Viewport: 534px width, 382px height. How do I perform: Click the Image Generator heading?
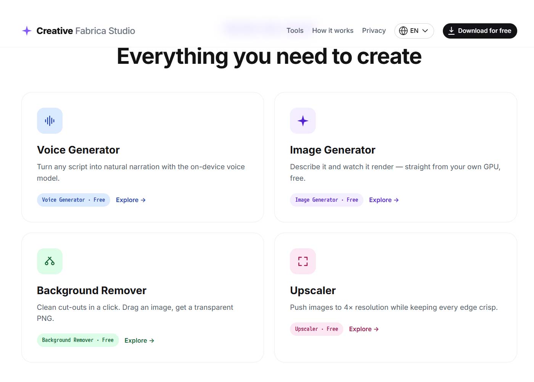[333, 150]
